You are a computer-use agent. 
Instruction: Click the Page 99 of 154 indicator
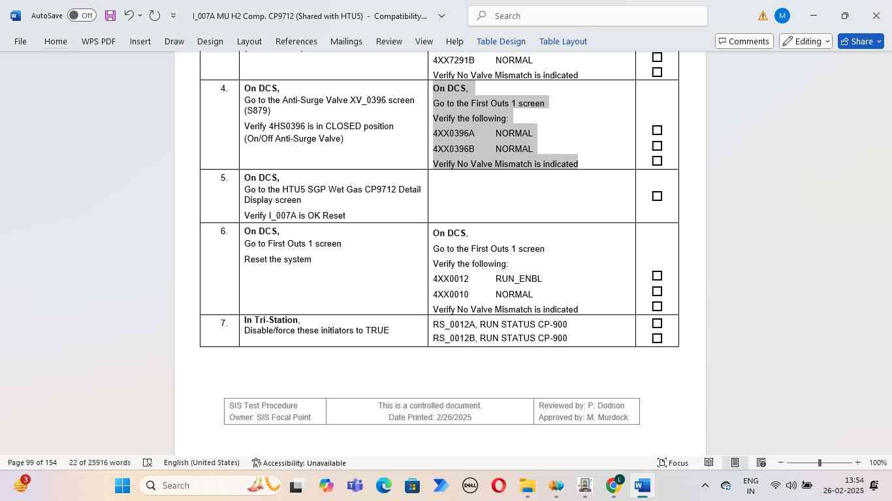pos(33,463)
